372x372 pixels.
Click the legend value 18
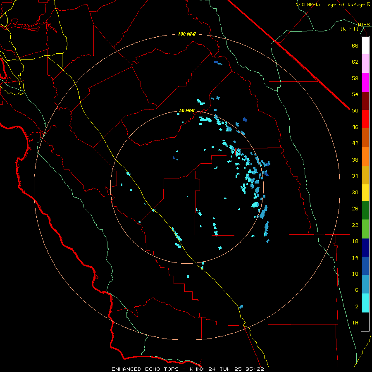point(355,241)
